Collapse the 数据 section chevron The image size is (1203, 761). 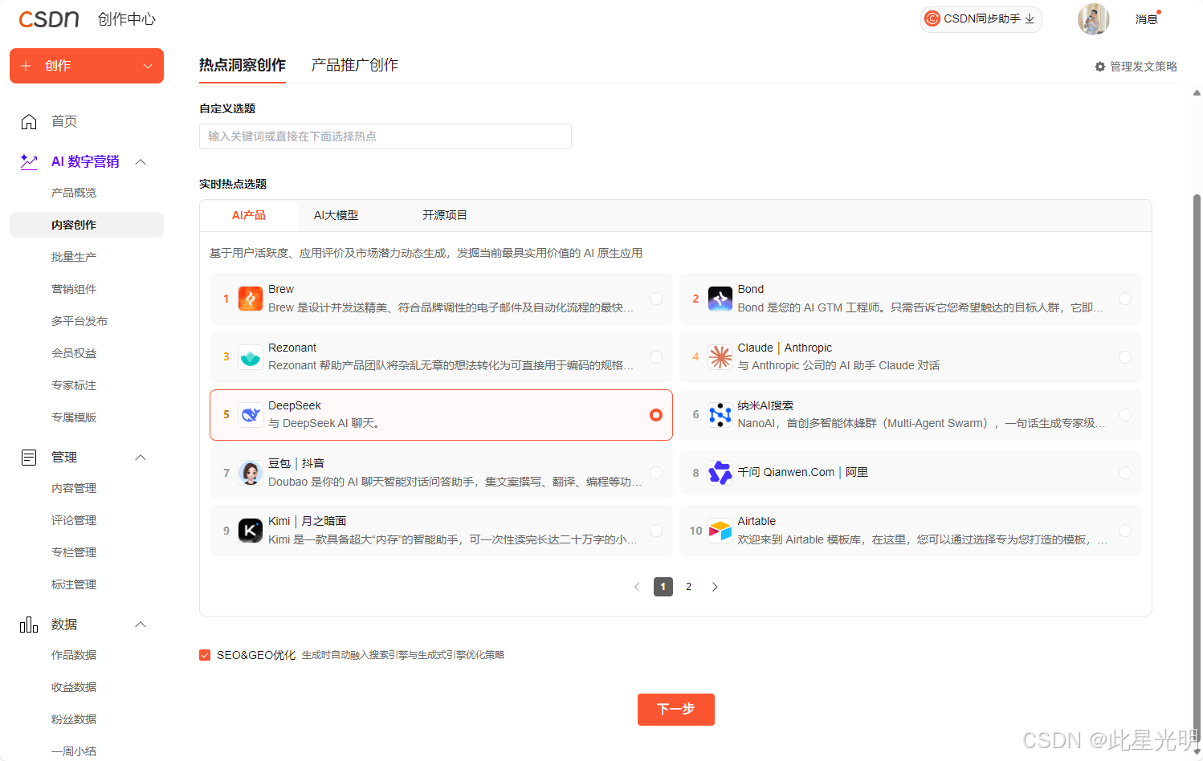click(141, 625)
